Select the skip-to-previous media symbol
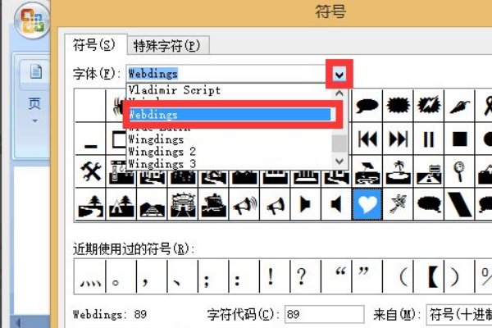492x328 pixels. click(x=367, y=139)
